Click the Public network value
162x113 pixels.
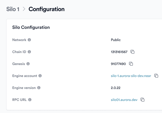click(x=116, y=40)
